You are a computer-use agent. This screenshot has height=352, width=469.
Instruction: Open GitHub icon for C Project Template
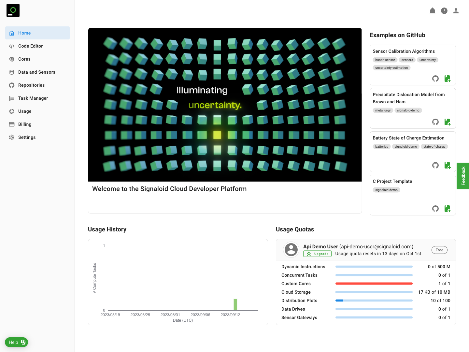pyautogui.click(x=435, y=209)
